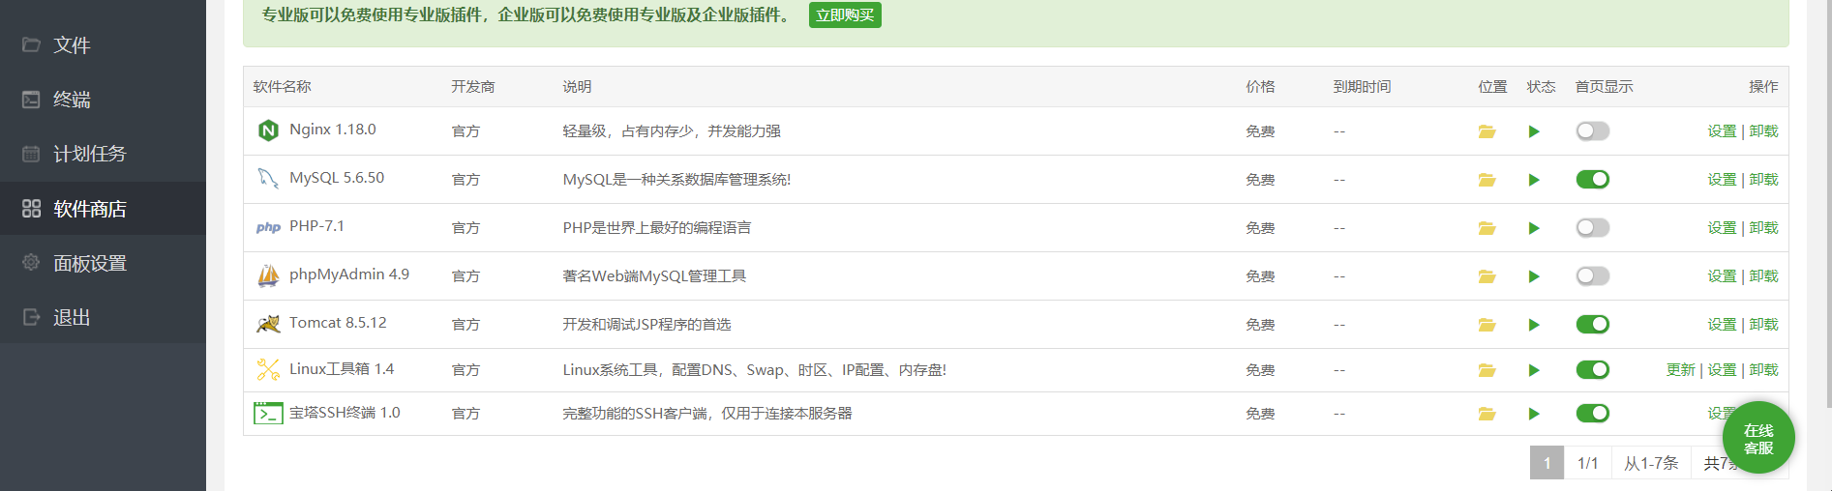The width and height of the screenshot is (1832, 491).
Task: Go to 计划任务 in sidebar
Action: [x=103, y=154]
